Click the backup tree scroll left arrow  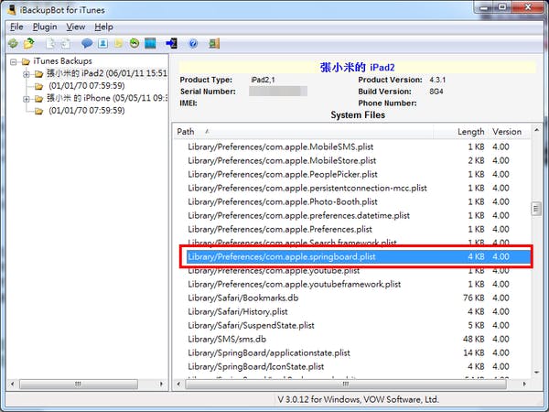click(12, 384)
